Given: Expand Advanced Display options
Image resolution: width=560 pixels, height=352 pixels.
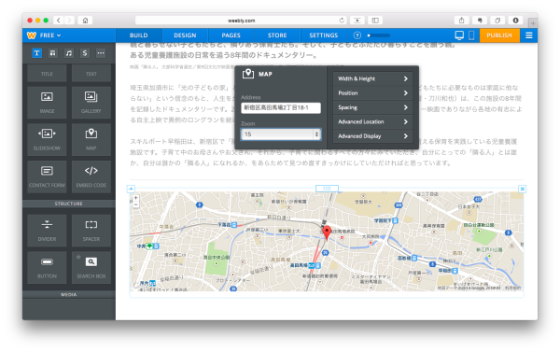Looking at the screenshot, I should (x=372, y=136).
